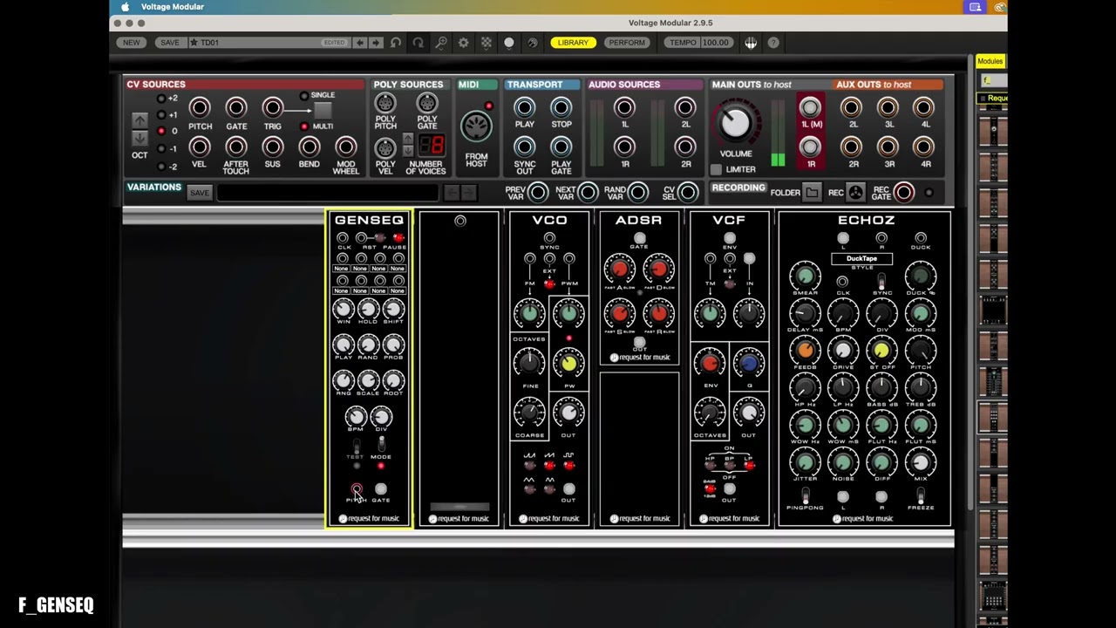Open the first None dropdown in GENSEQ top row

click(342, 269)
